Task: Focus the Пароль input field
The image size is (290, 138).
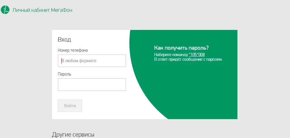Action: coord(92,85)
